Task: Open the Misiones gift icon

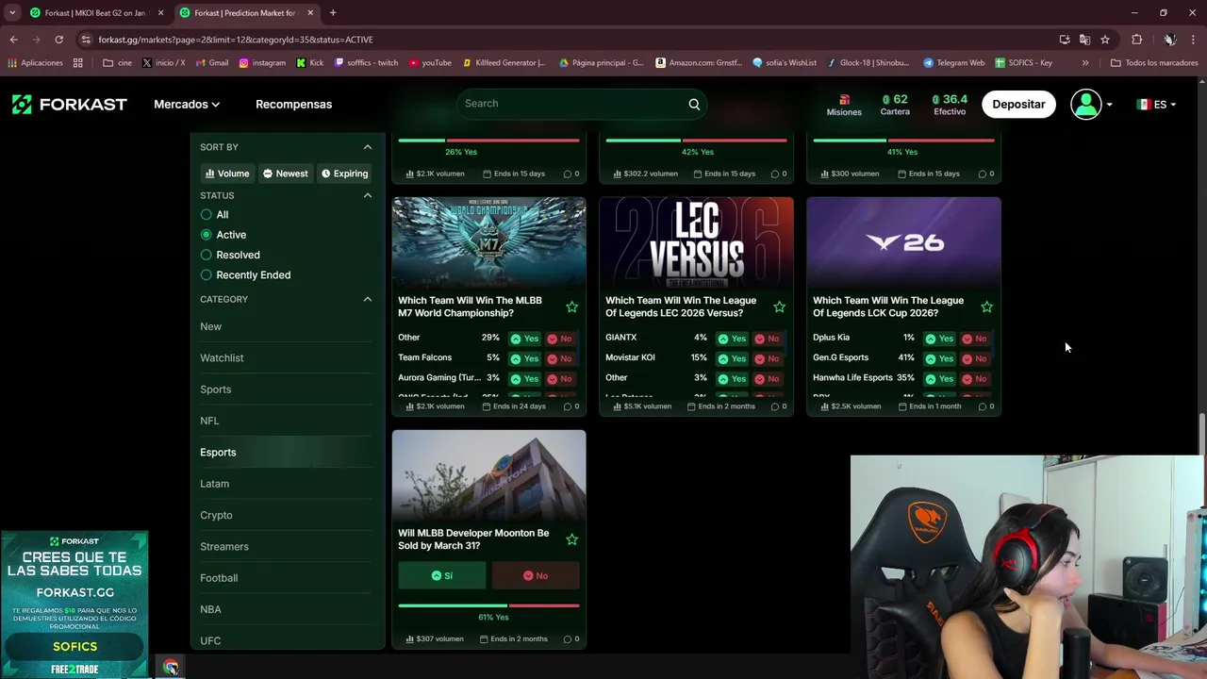Action: point(844,99)
